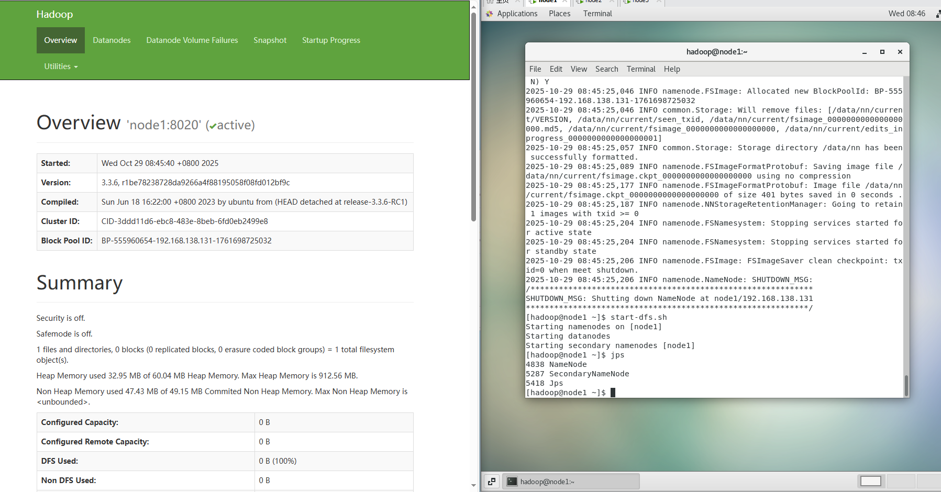Viewport: 941px width, 492px height.
Task: Click the browser scrollbar down arrow
Action: pyautogui.click(x=473, y=486)
